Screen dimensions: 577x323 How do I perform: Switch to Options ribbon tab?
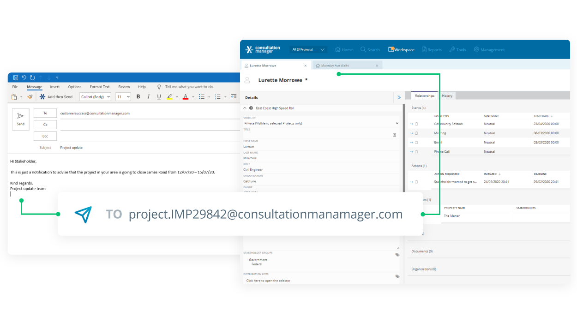[x=75, y=87]
